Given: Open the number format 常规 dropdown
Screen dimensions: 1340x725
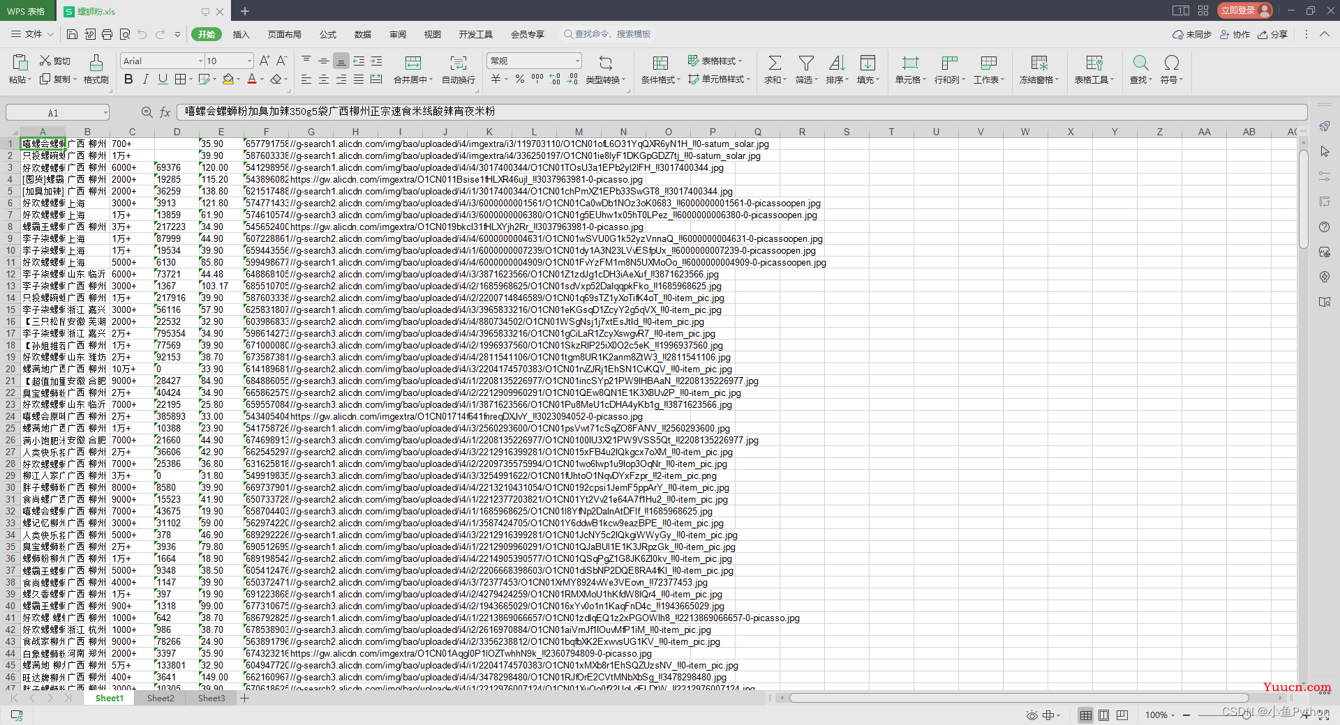Looking at the screenshot, I should (x=577, y=61).
